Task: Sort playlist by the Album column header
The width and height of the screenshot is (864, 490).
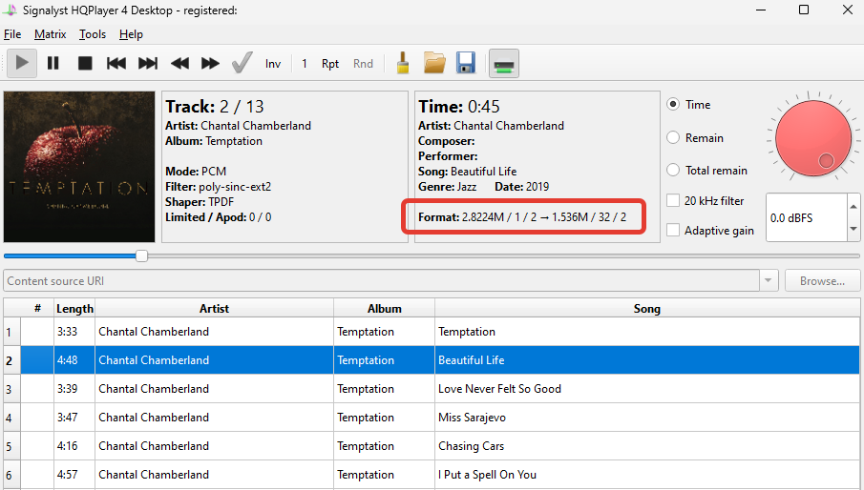Action: point(384,309)
